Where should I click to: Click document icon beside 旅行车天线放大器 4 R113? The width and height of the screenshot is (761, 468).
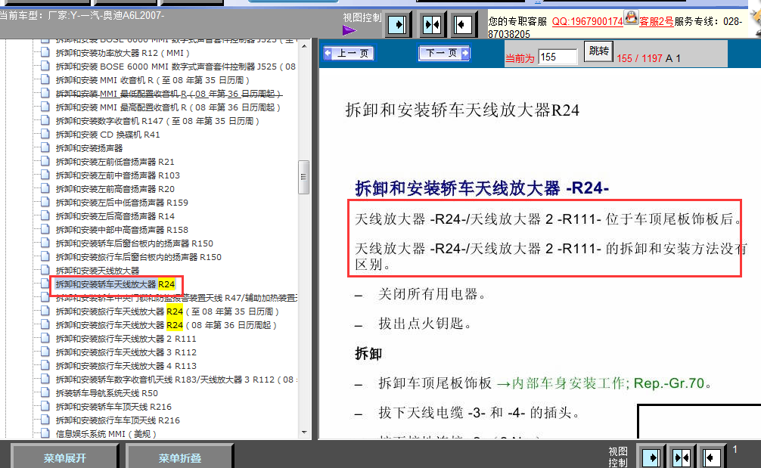click(45, 364)
